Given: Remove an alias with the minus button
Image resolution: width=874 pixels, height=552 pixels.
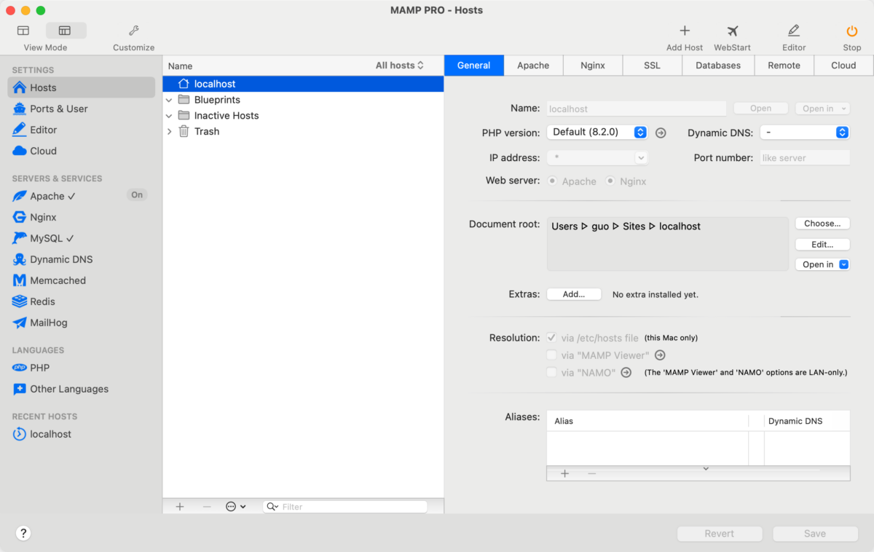Looking at the screenshot, I should 591,473.
